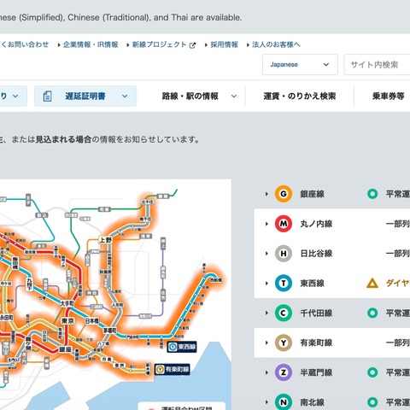Click the 千代田線 line name text

316,313
